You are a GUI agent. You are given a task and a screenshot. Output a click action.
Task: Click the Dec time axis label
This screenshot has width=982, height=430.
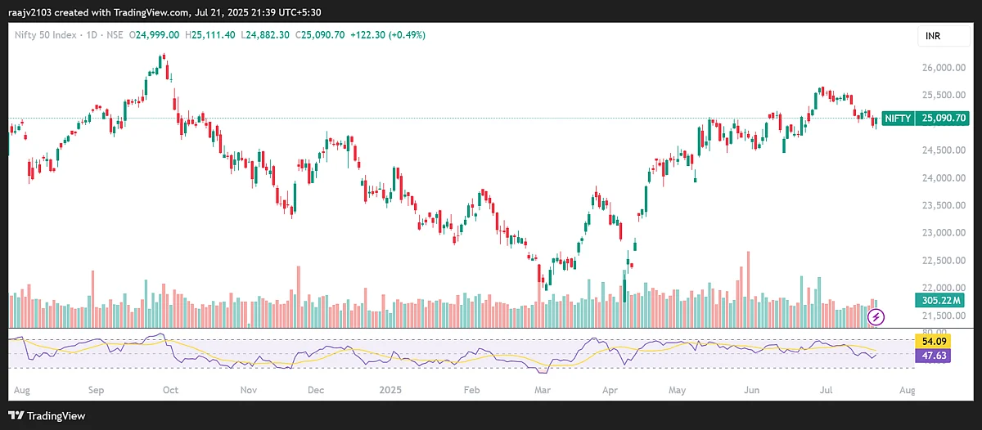point(315,390)
